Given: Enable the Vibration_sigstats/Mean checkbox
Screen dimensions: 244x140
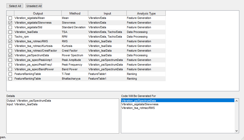Looking at the screenshot, I should pyautogui.click(x=10, y=18).
